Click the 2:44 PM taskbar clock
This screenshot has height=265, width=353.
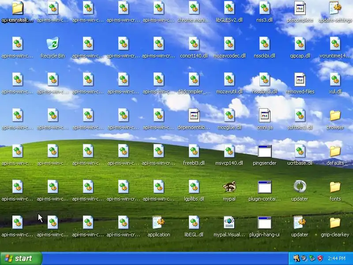pos(337,258)
